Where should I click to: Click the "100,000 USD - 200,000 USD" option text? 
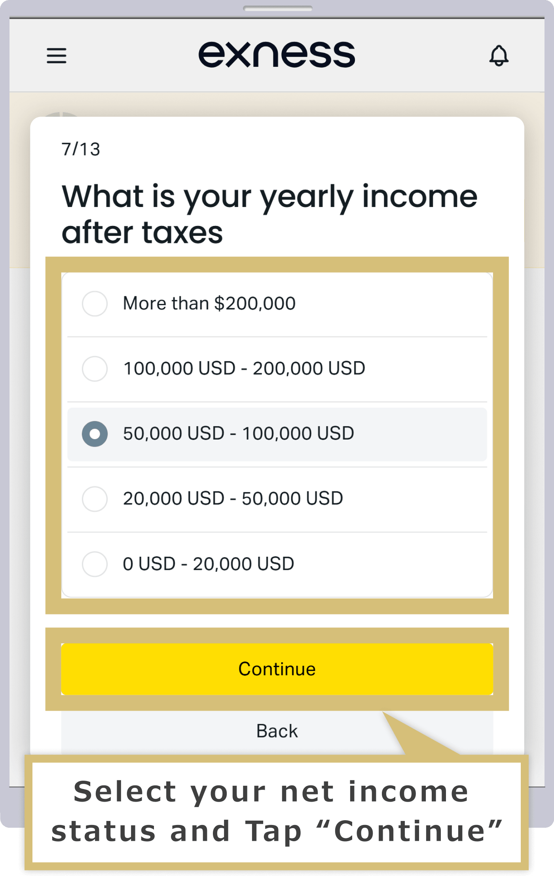244,368
